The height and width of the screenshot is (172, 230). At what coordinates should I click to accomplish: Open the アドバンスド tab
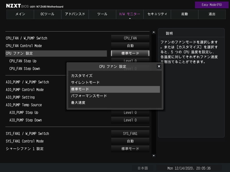point(75,14)
